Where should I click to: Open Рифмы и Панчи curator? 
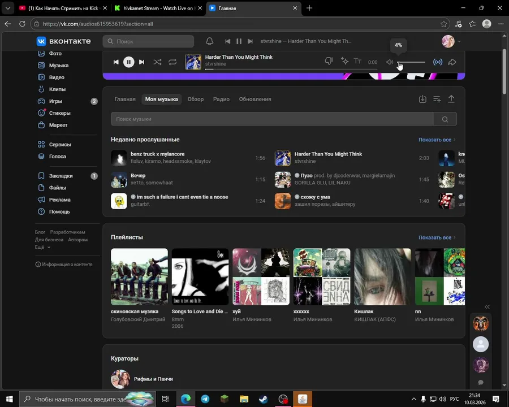142,379
